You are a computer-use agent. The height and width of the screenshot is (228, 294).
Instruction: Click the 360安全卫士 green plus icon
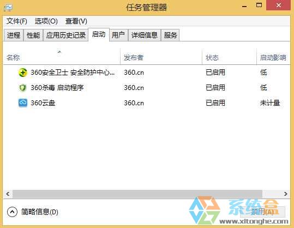pyautogui.click(x=23, y=73)
